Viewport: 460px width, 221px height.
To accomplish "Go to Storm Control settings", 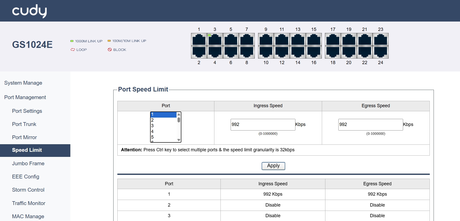I will tap(28, 190).
